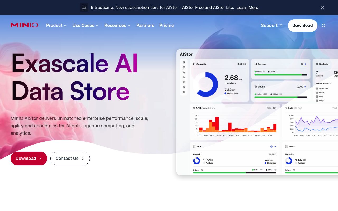Click the bucket icon next to antelopes
This screenshot has height=211, width=338.
pos(317,88)
